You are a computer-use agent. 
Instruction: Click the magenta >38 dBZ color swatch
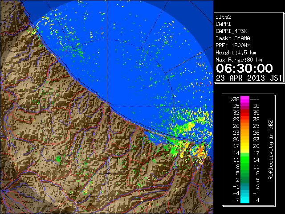click(245, 99)
